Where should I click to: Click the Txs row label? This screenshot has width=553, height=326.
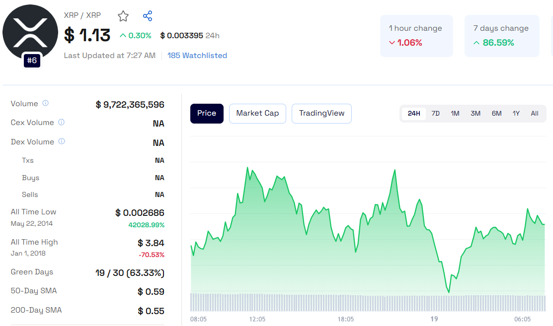(x=27, y=161)
